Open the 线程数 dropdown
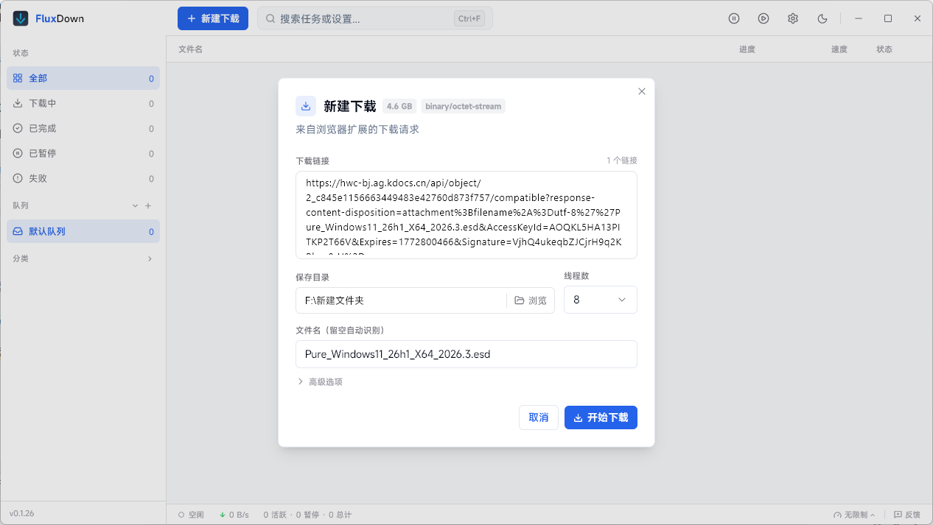Viewport: 933px width, 525px height. 600,300
